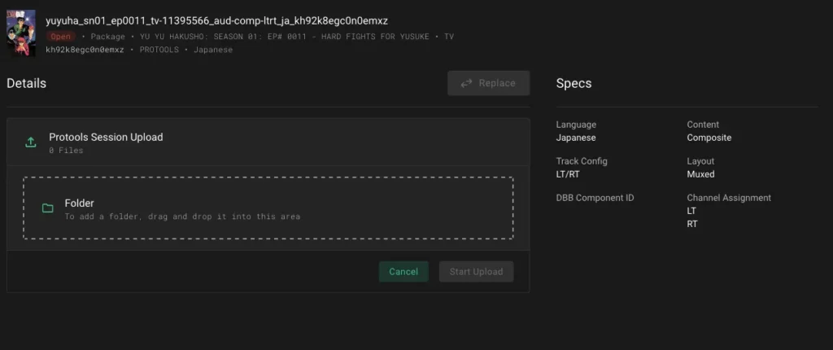
Task: Click the Yu Yu Hakusho poster thumbnail
Action: point(21,33)
